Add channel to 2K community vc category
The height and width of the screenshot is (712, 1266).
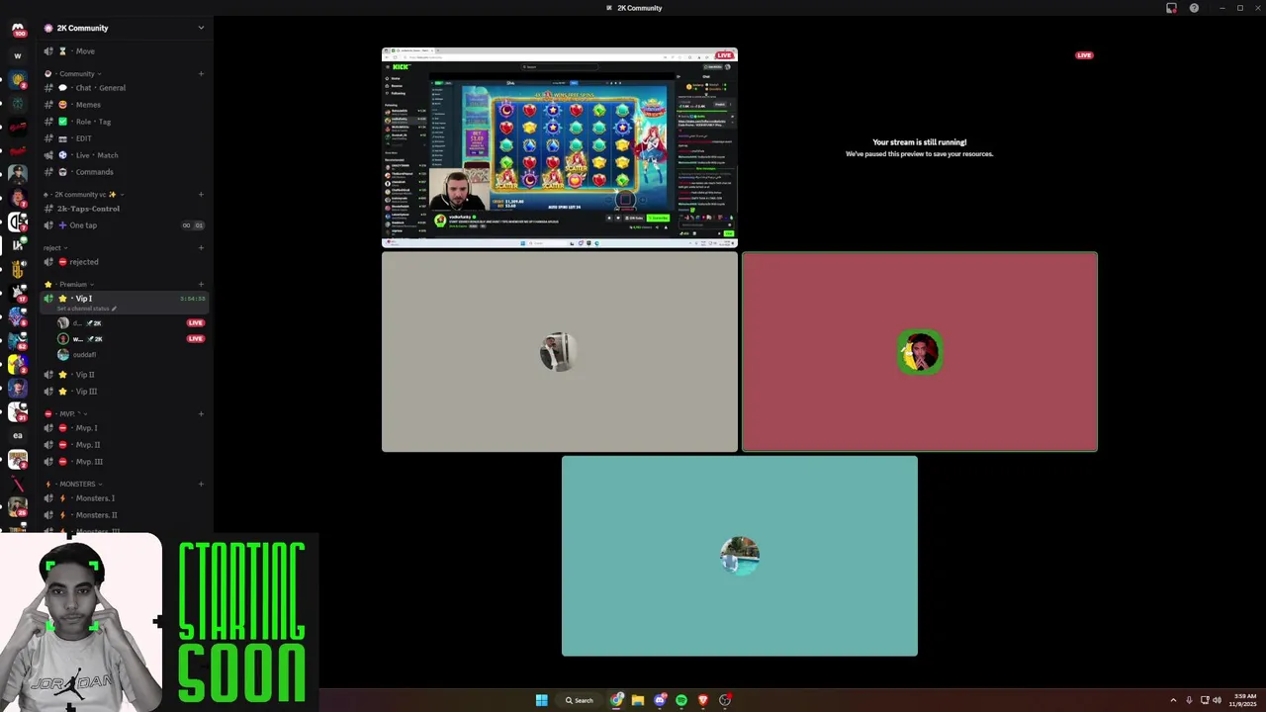[x=201, y=194]
